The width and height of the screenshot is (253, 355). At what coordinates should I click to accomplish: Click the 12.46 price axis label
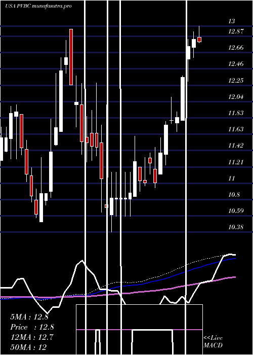[236, 64]
